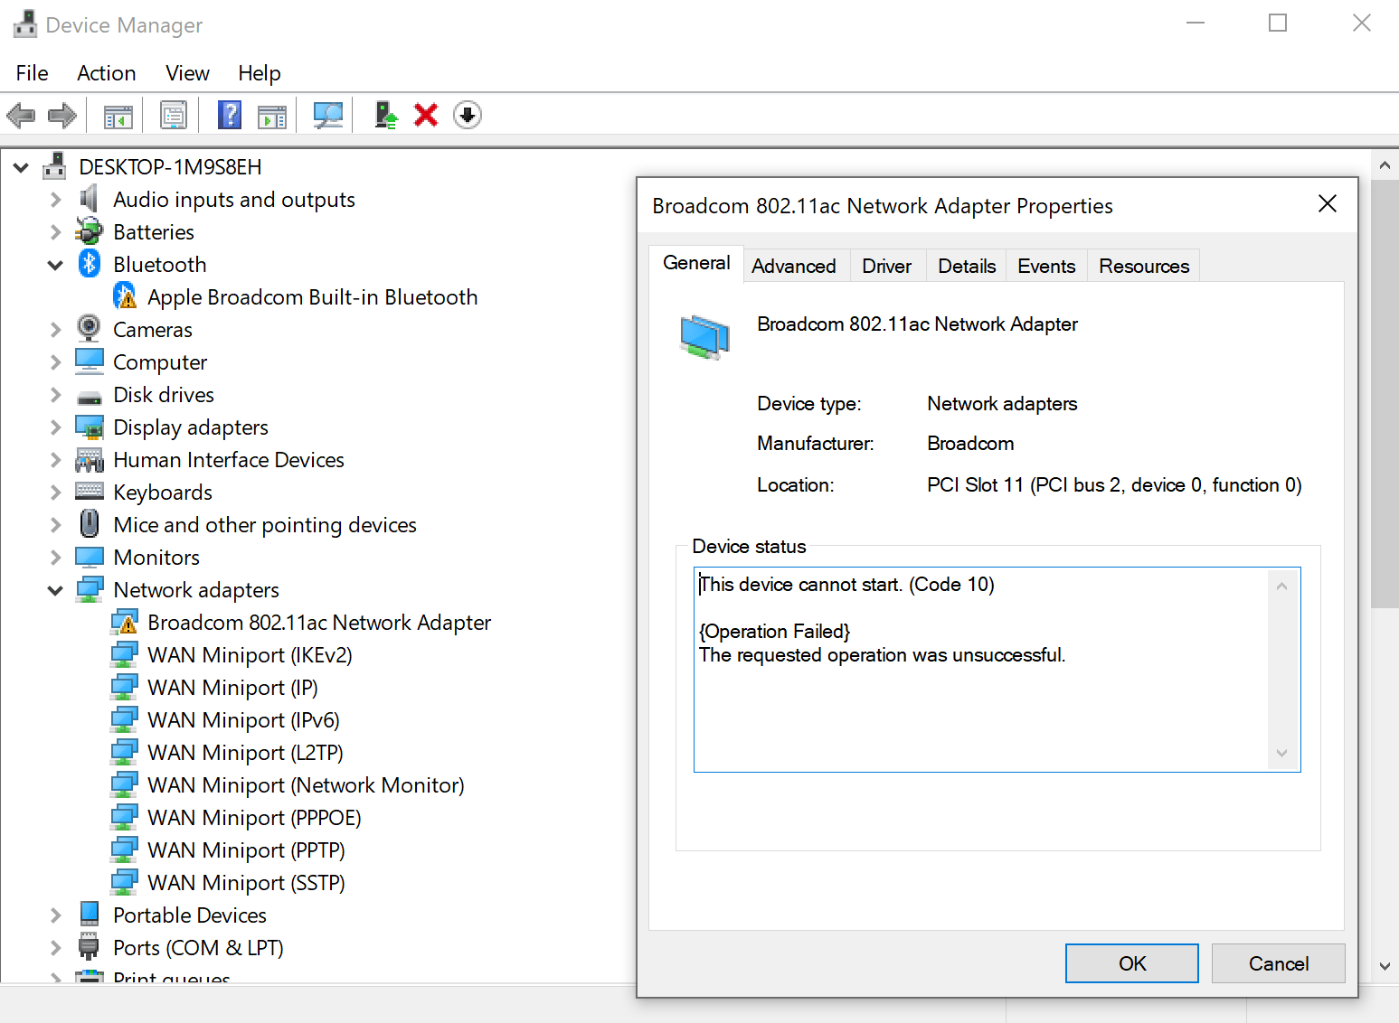Click the red X Uninstall device icon

tap(426, 115)
